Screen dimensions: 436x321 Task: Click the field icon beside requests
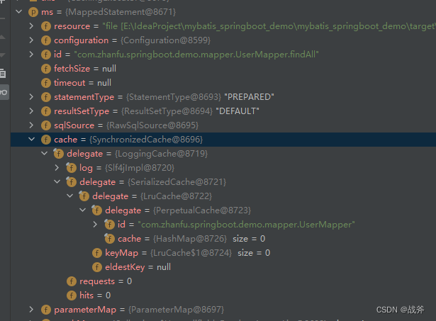(72, 281)
